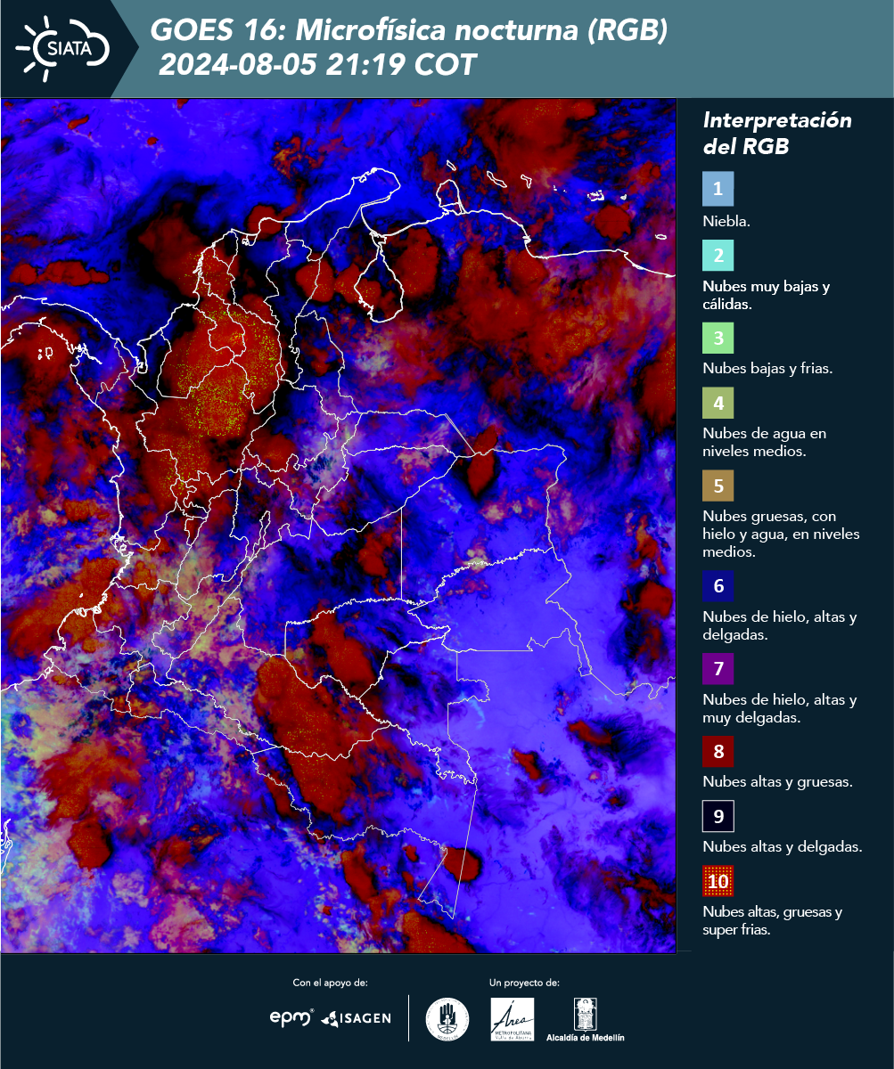Screen dimensions: 894x1069
Task: Click the Alcaldía de Medellín logo
Action: 586,1020
